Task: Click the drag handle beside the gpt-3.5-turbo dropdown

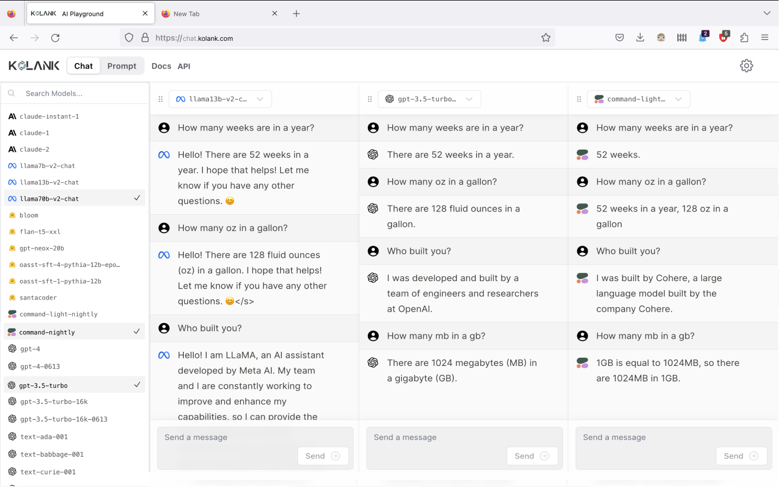Action: pyautogui.click(x=369, y=99)
